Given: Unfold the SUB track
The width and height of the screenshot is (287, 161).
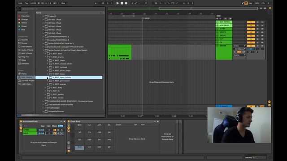Looking at the screenshot, I should pos(217,39).
